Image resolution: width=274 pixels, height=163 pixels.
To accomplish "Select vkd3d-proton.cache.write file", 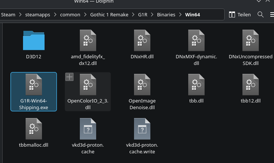I will click(142, 136).
